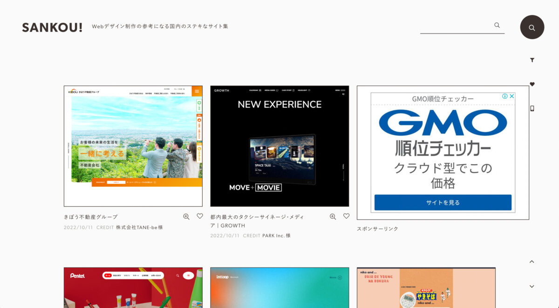Open favorites via sidebar heart icon
This screenshot has width=559, height=308.
pyautogui.click(x=532, y=84)
